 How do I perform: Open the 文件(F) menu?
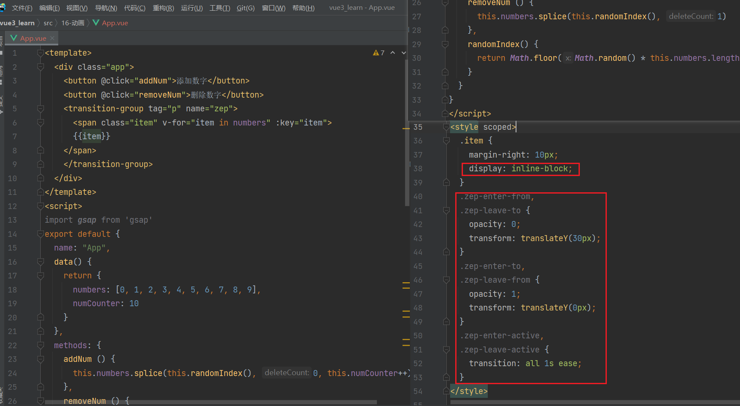(x=22, y=8)
